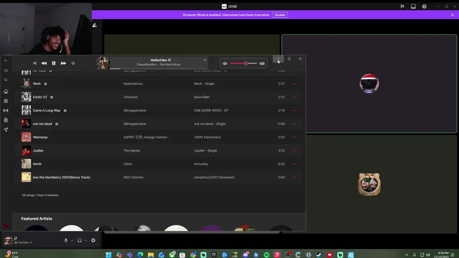459x258 pixels.
Task: Open Steam from the taskbar
Action: (319, 255)
